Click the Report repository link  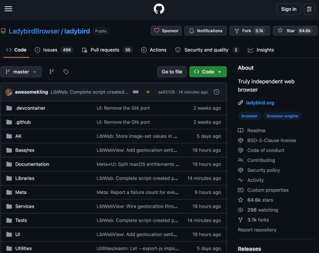(x=257, y=230)
